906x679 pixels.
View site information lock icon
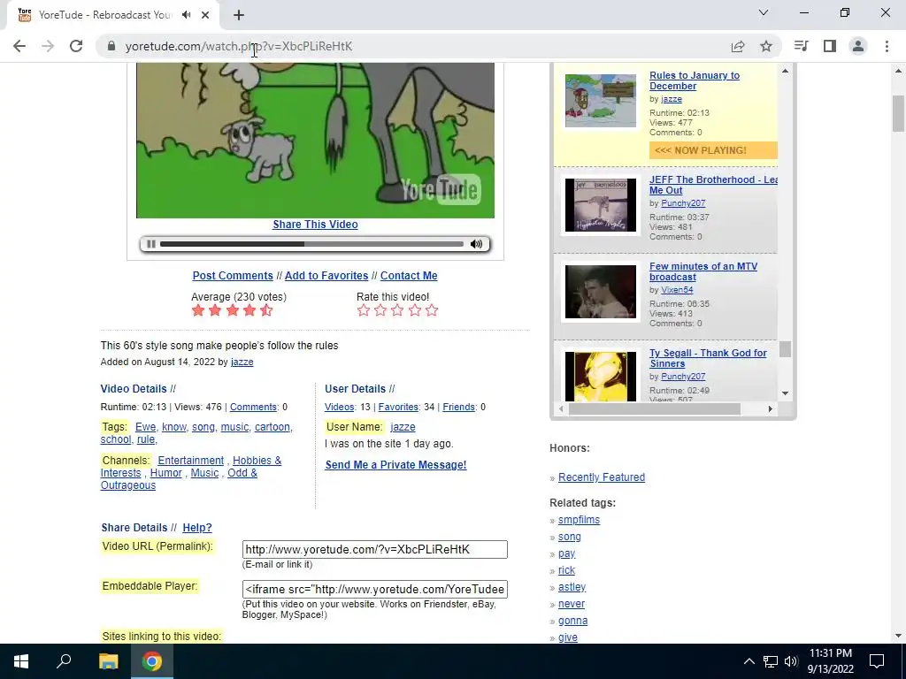(x=111, y=46)
